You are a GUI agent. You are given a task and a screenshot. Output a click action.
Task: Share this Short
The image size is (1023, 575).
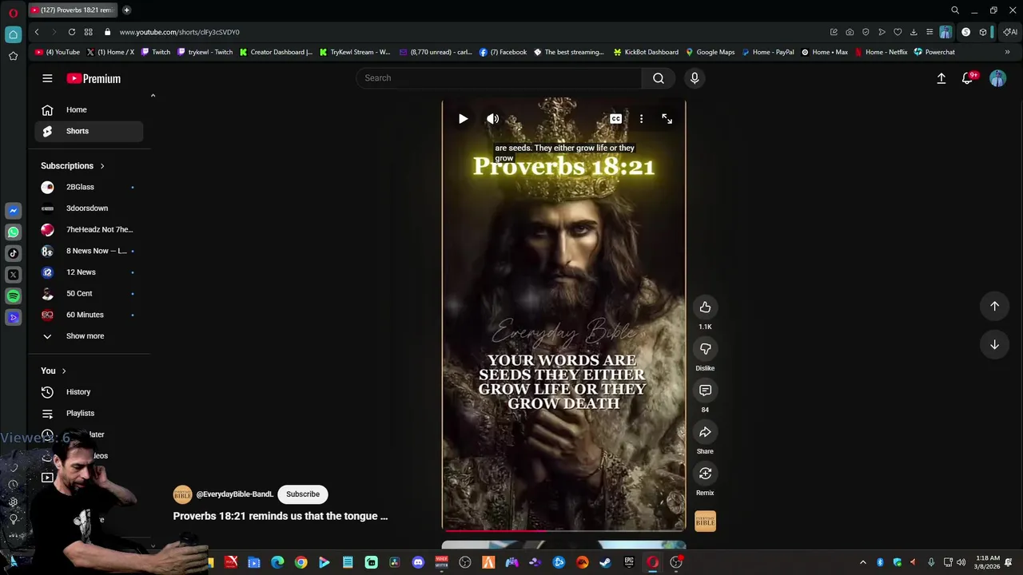coord(705,432)
